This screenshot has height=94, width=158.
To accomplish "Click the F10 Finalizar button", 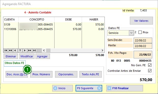I will click(125, 88).
